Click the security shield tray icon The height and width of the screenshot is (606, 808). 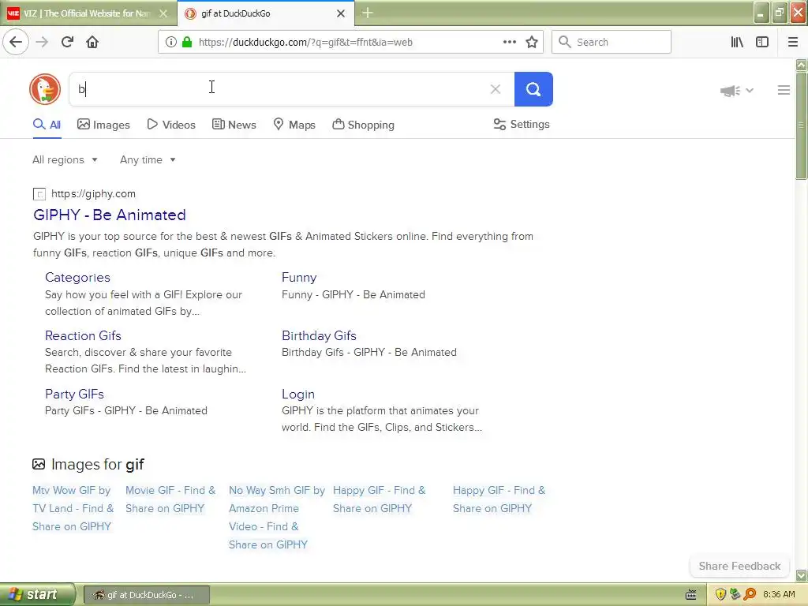point(720,595)
